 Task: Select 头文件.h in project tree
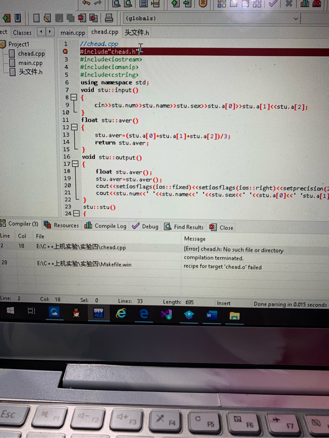(30, 72)
